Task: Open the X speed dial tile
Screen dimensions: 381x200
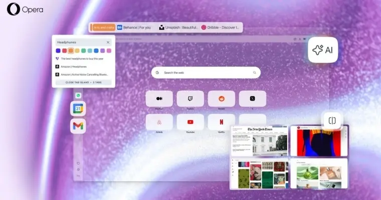Action: [253, 98]
